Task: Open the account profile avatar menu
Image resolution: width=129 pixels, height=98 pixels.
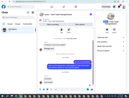Action: pos(124,7)
